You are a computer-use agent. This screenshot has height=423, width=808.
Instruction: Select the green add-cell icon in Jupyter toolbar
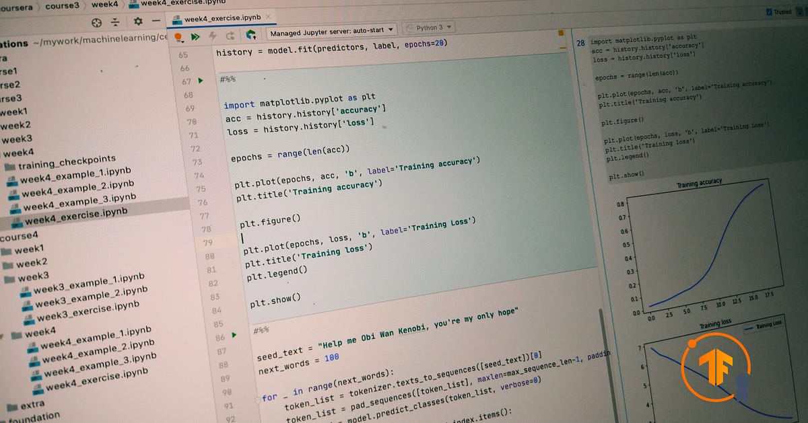click(251, 37)
